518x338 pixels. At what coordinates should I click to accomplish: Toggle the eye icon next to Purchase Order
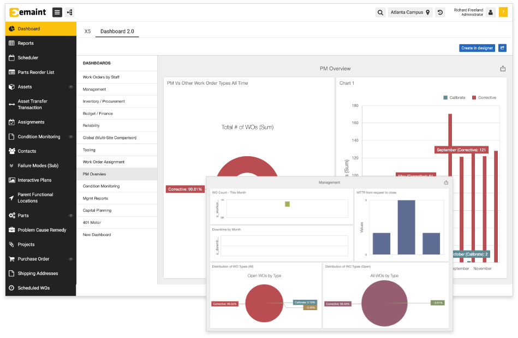(71, 259)
